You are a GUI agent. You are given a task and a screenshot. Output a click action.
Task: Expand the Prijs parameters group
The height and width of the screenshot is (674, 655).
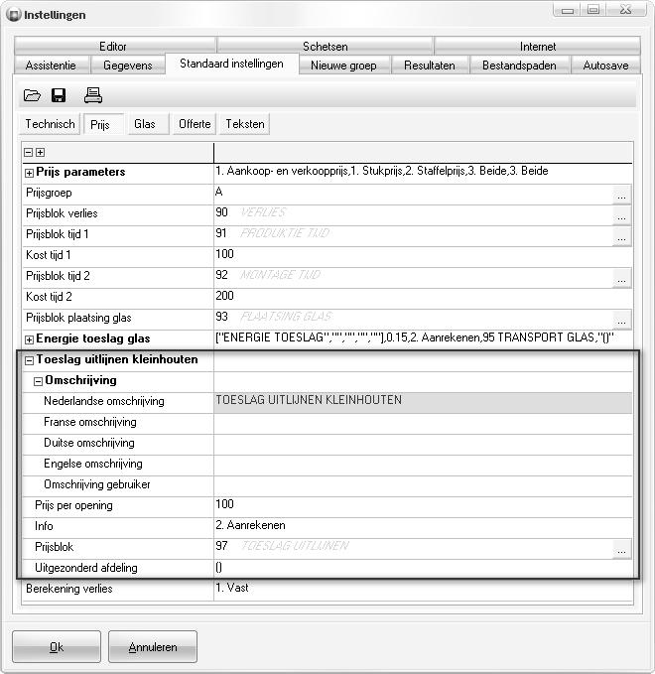(x=29, y=173)
